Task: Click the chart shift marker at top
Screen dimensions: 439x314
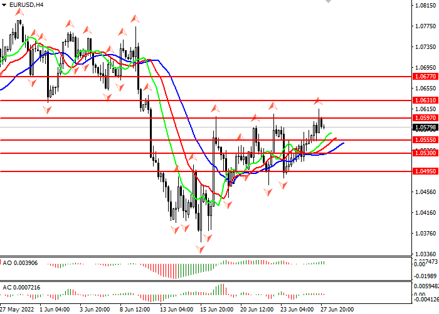Action: point(327,3)
